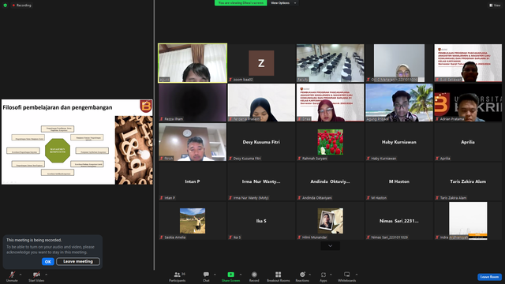This screenshot has width=505, height=284.
Task: Click the green encryption shield icon
Action: point(6,6)
